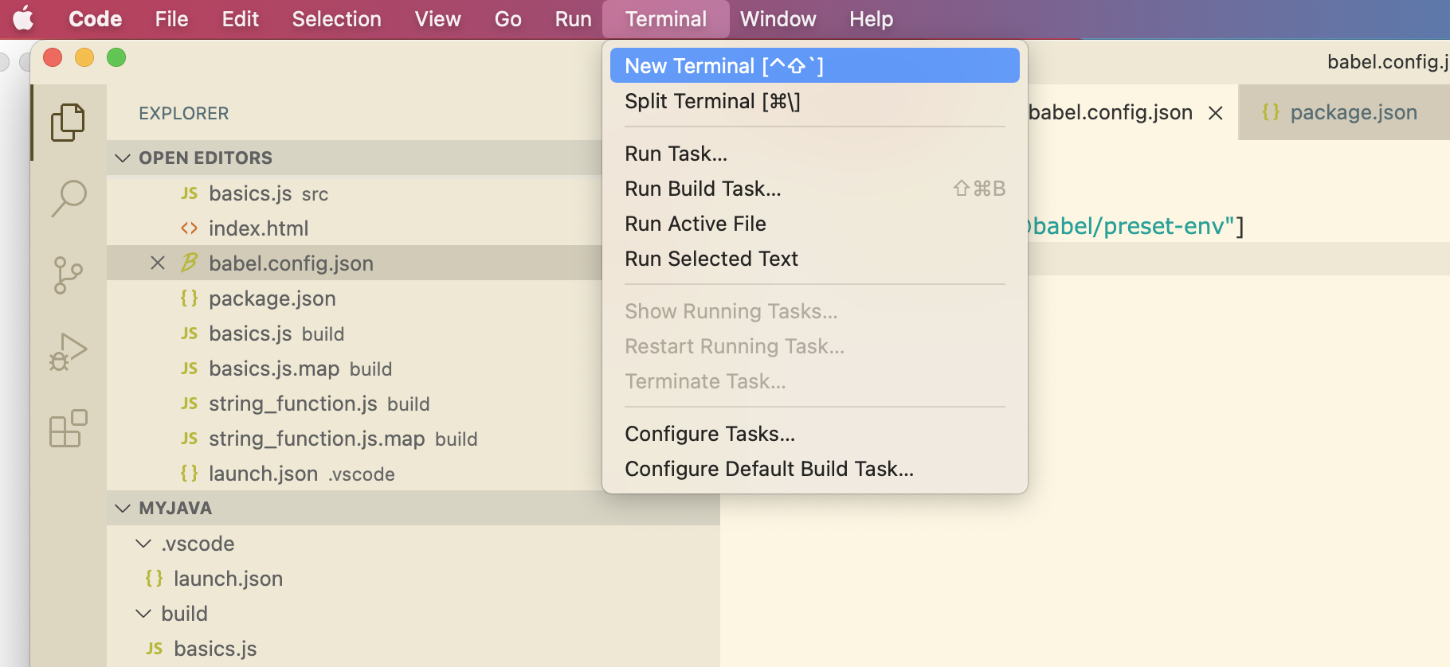Collapse the Open Editors section
This screenshot has height=667, width=1450.
tap(123, 158)
